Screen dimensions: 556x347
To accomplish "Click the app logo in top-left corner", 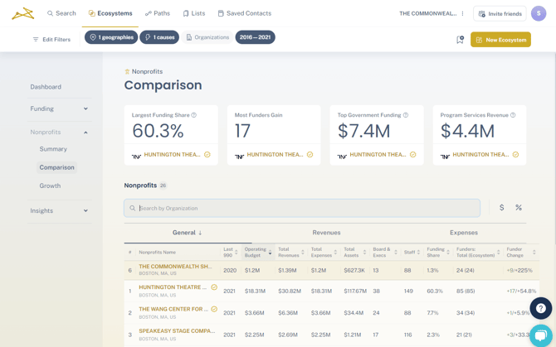I will point(22,13).
